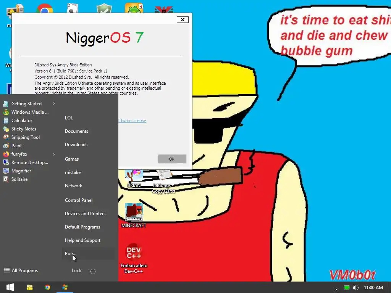Open Control Panel
Image resolution: width=391 pixels, height=293 pixels.
tap(79, 200)
